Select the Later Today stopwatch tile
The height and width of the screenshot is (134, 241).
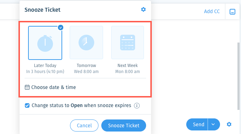click(x=45, y=43)
